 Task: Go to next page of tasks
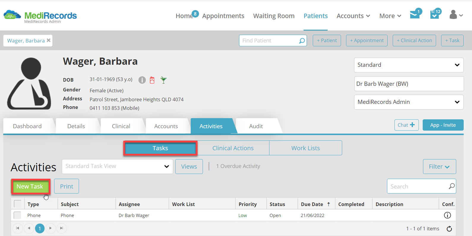pos(50,228)
